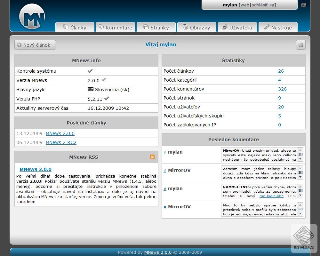Screen dimensions: 320x256
Task: Open the MNews 2.0.0 footer link
Action: (158, 252)
